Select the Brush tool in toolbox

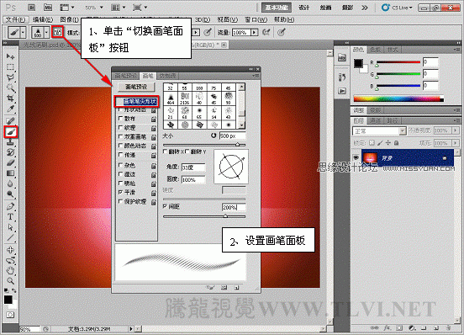[11, 131]
